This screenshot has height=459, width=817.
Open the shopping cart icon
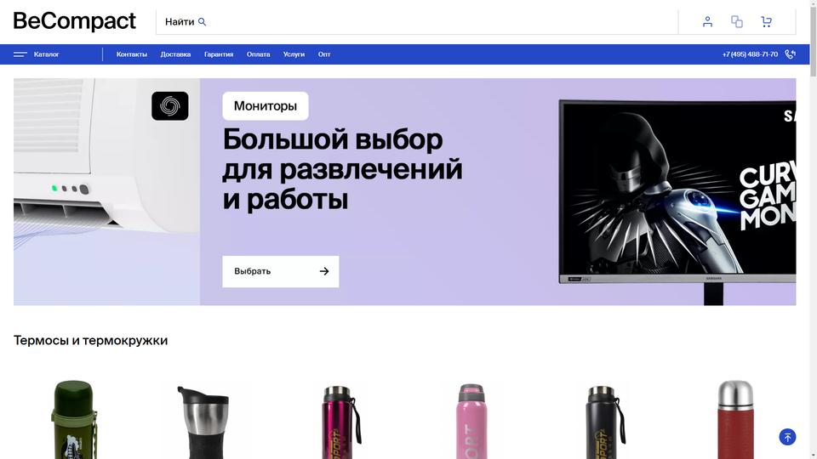pyautogui.click(x=766, y=21)
